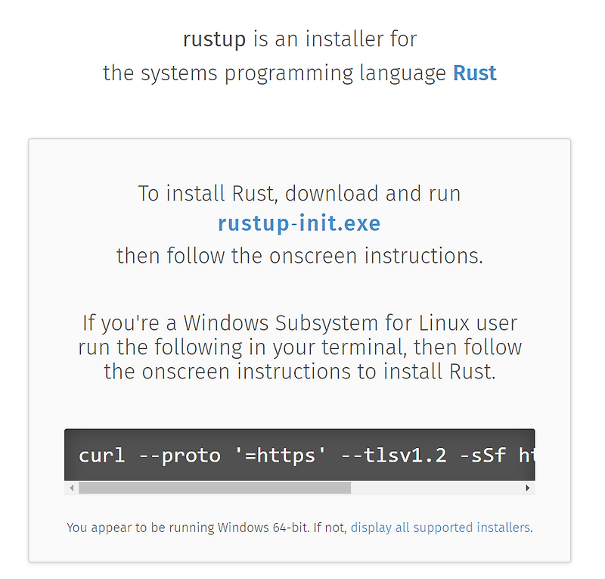This screenshot has height=579, width=605.
Task: Open the Rust language hyperlink
Action: tap(475, 73)
